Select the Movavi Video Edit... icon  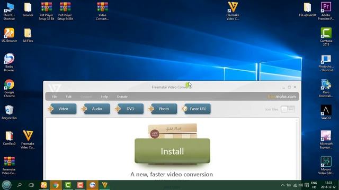[x=326, y=165]
